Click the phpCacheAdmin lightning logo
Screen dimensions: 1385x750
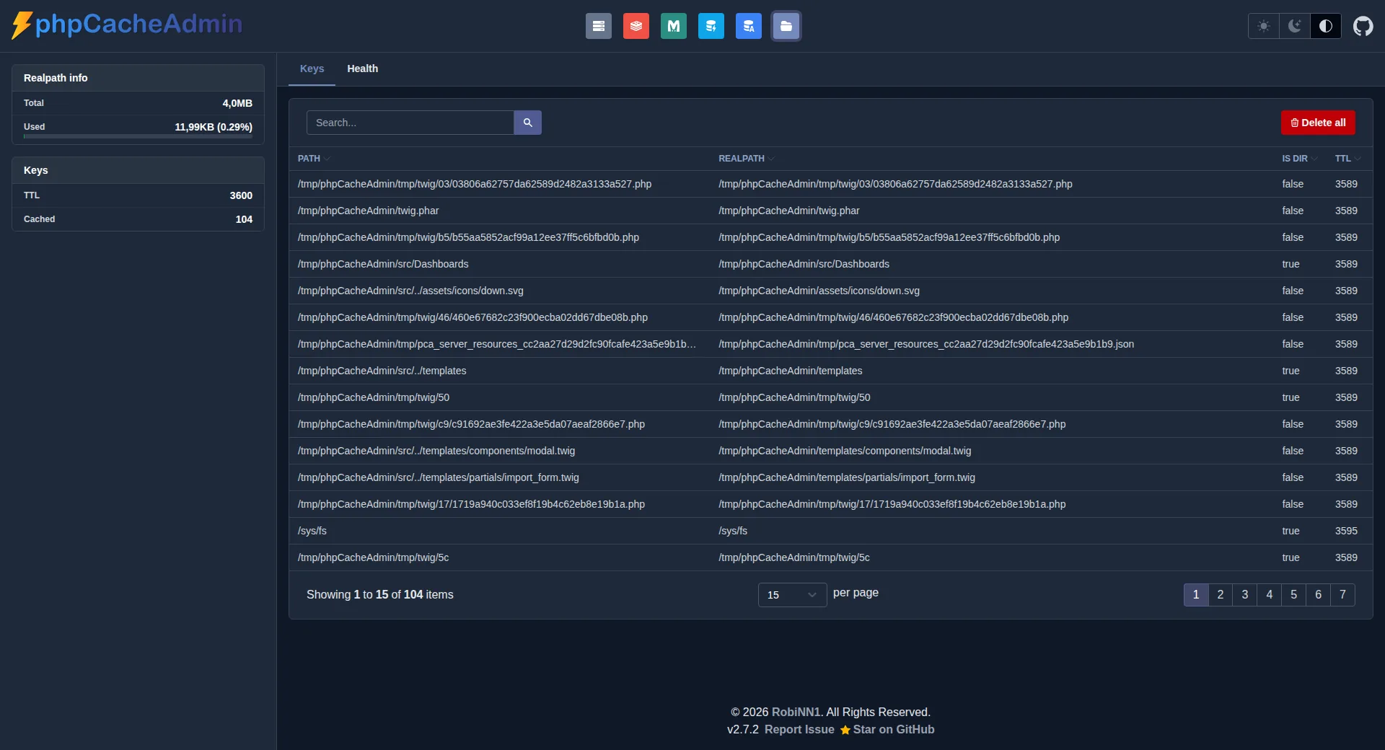(22, 25)
